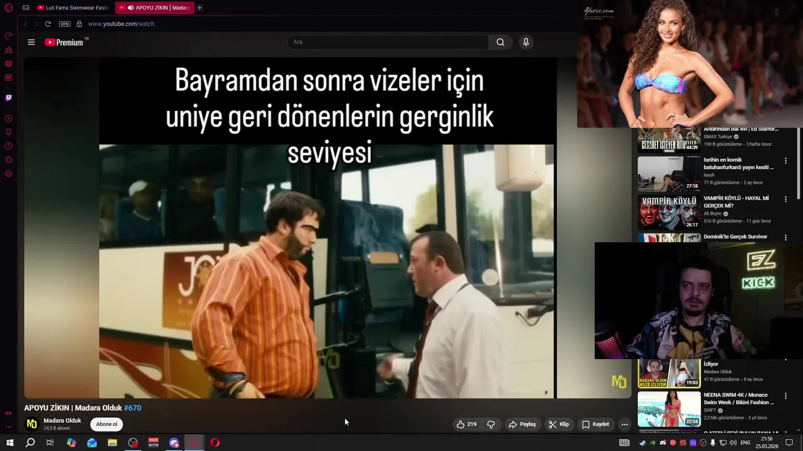Open options for VAMPİR KÖYLÜ video

click(785, 199)
